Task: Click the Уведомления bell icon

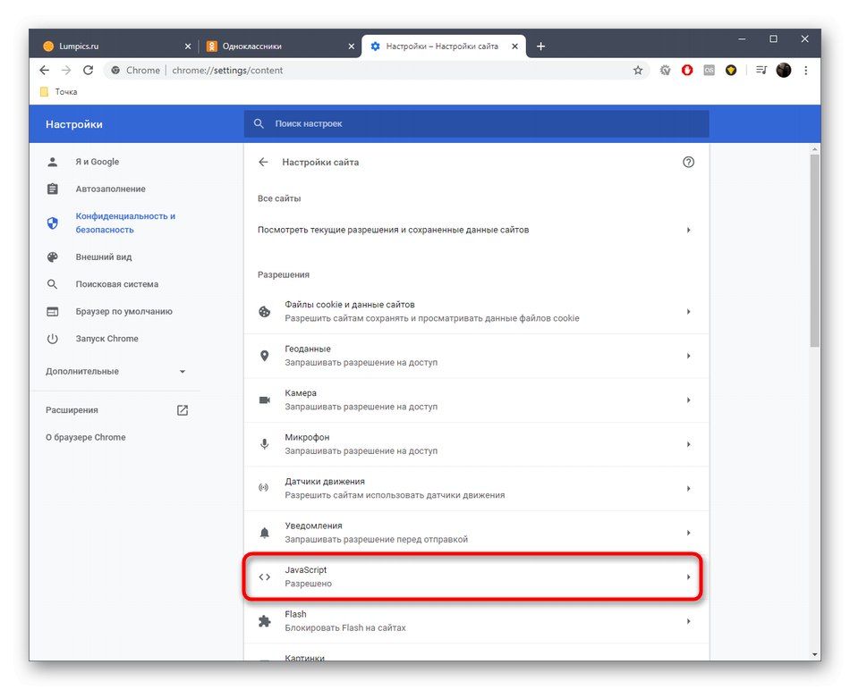Action: (264, 532)
